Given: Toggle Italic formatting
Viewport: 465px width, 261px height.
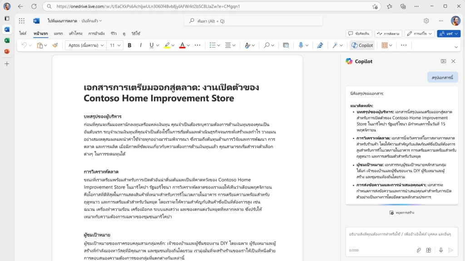Looking at the screenshot, I should point(141,45).
